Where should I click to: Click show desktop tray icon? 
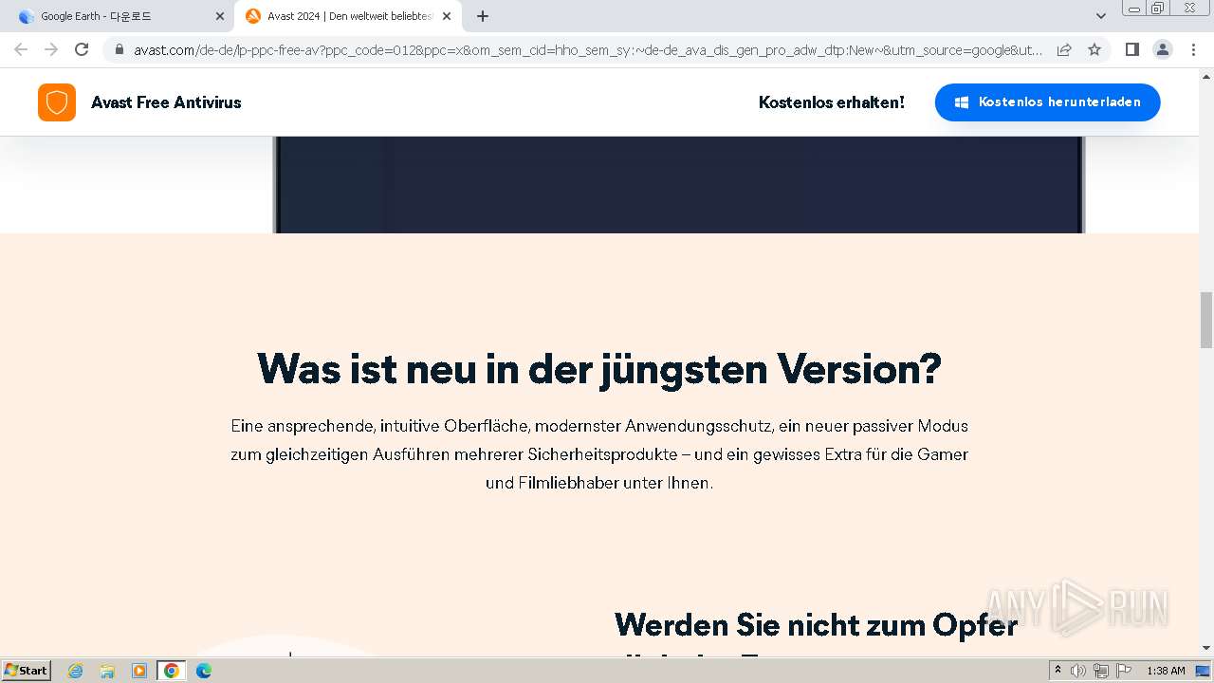(x=1203, y=671)
